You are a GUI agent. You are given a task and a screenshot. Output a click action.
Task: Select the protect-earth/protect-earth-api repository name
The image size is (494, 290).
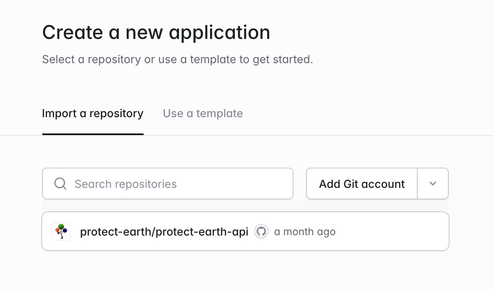164,232
